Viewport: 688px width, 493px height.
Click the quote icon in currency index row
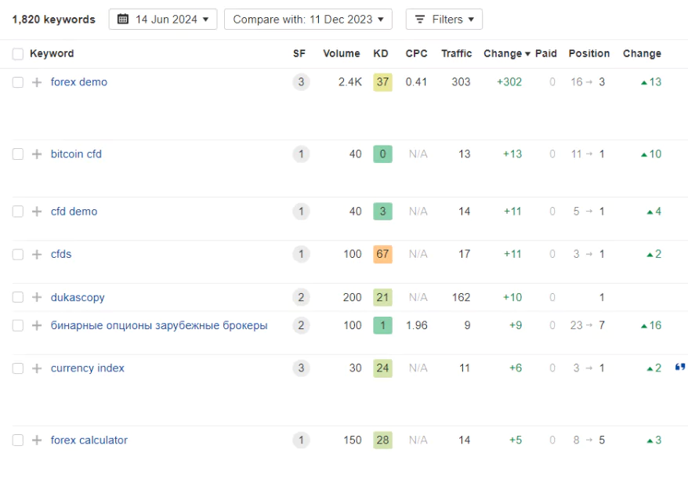pos(679,368)
